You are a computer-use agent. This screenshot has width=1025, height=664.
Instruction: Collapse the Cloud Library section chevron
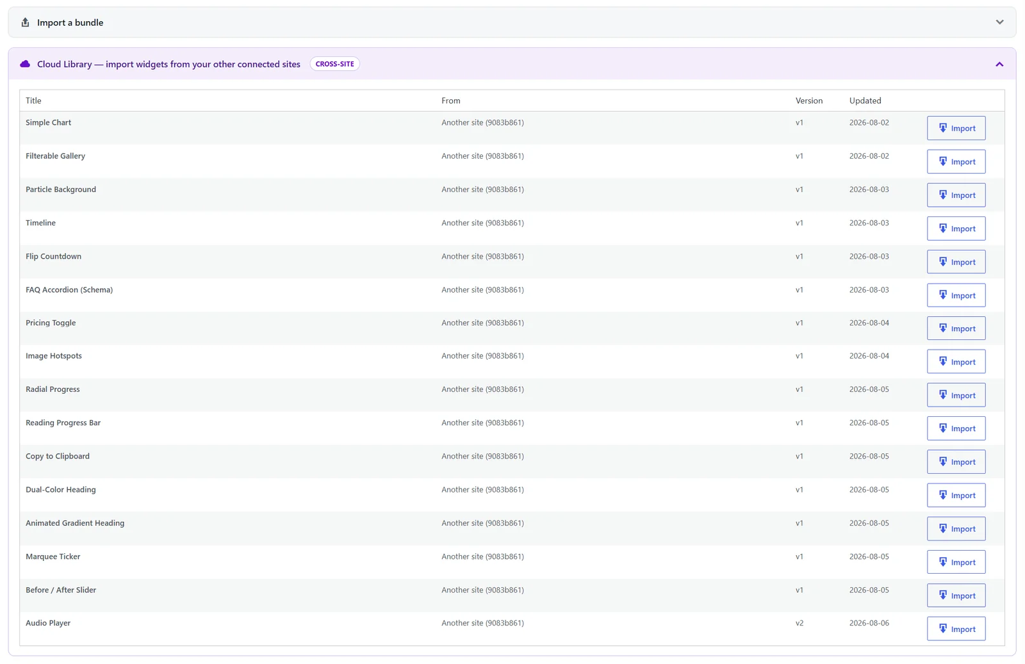999,64
